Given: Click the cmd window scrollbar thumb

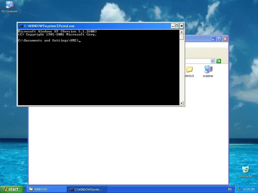Looking at the screenshot, I should click(181, 37).
